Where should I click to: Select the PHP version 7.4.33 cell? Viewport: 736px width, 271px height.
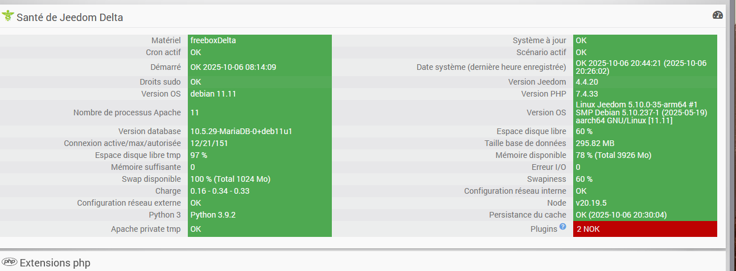(x=587, y=94)
